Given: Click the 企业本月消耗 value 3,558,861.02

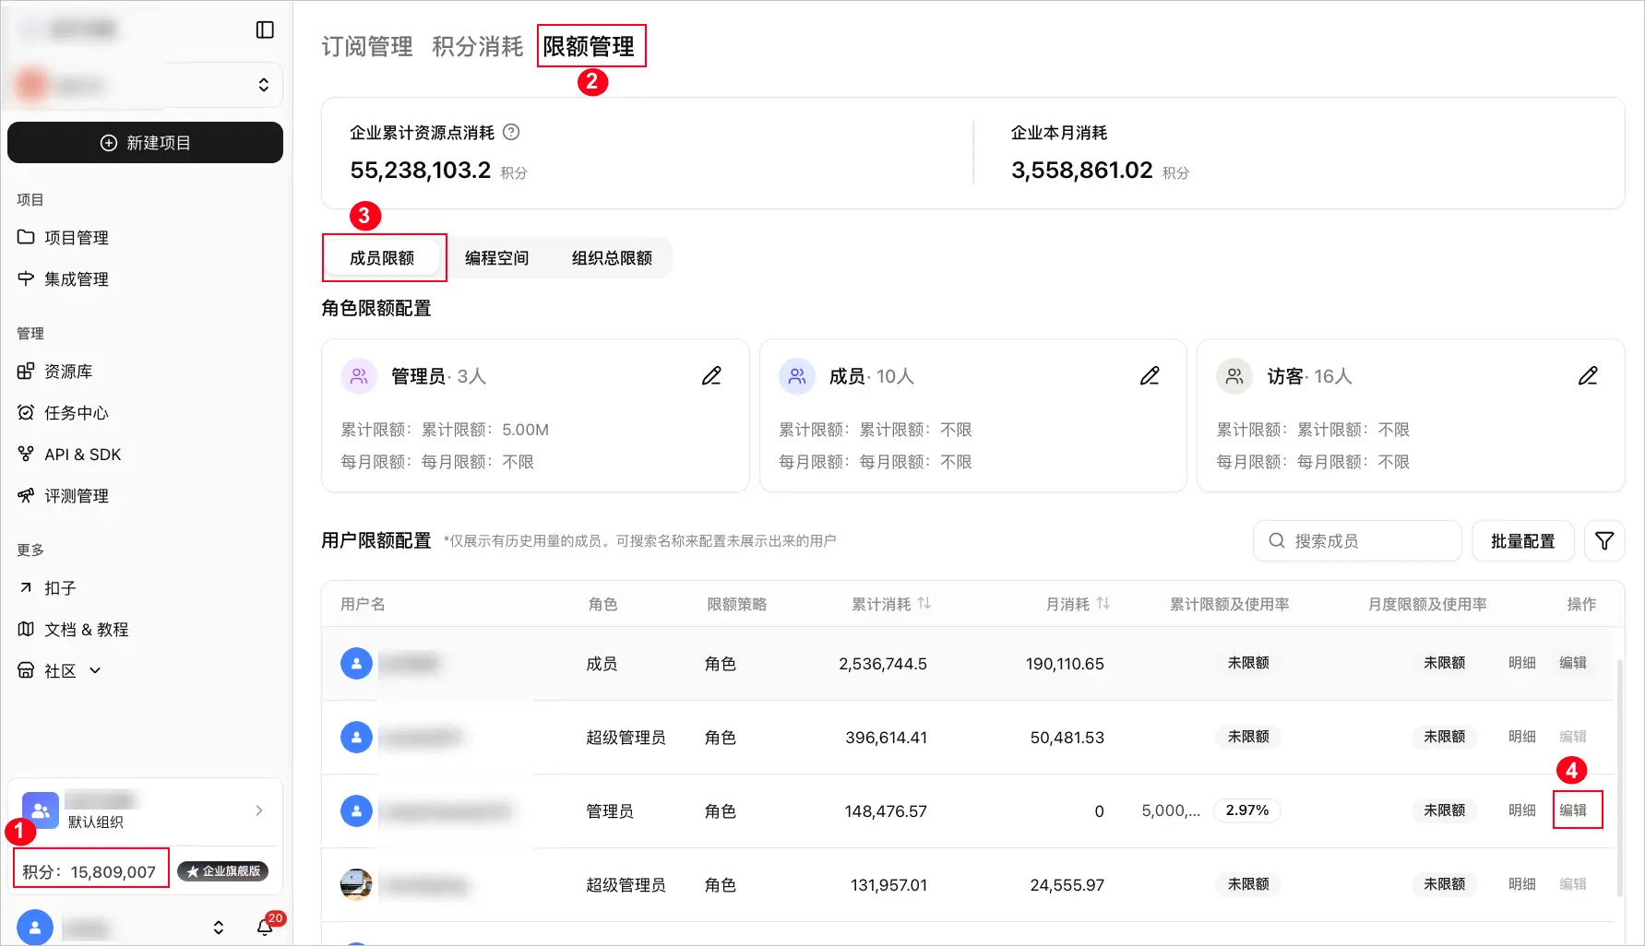Looking at the screenshot, I should [x=1082, y=171].
